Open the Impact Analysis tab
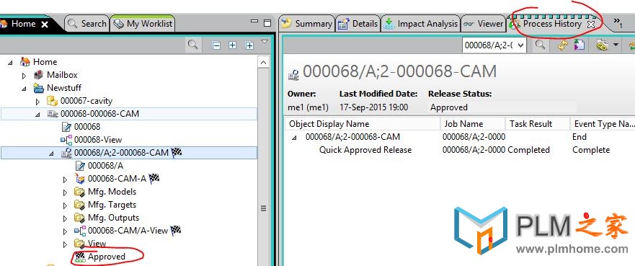Image resolution: width=635 pixels, height=266 pixels. (421, 24)
